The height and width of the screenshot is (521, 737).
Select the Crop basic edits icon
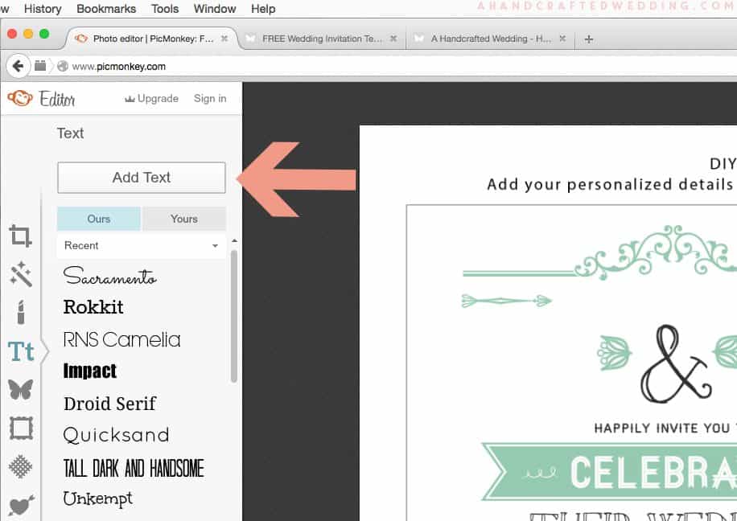20,236
